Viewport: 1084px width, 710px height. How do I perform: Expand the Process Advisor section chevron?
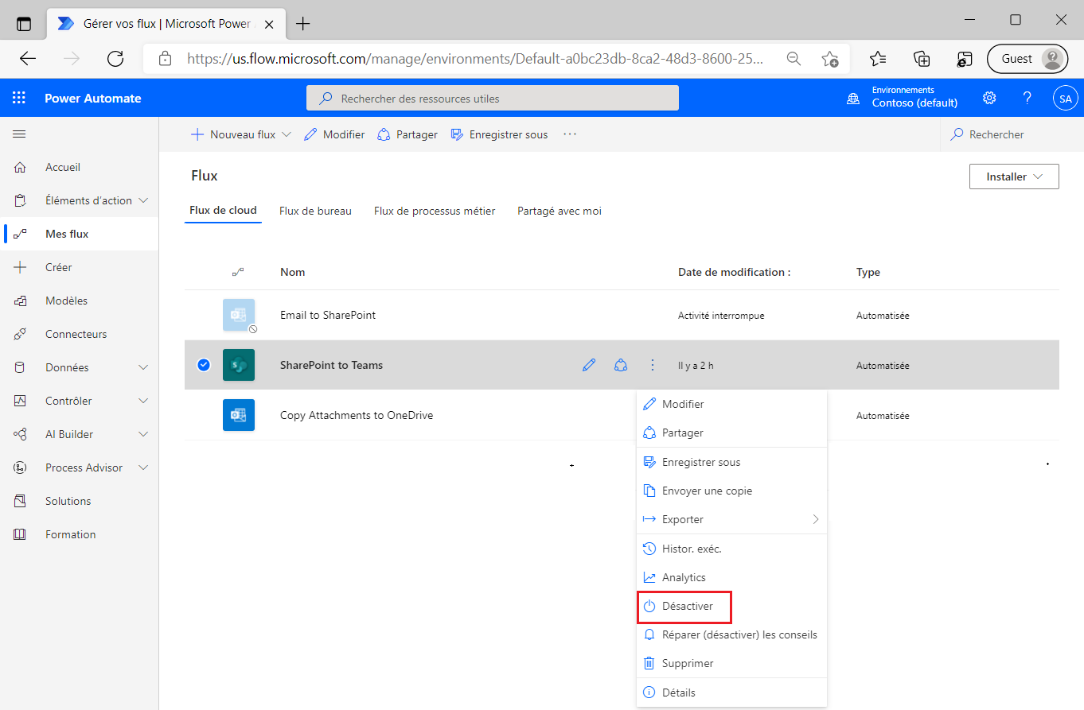click(x=143, y=468)
